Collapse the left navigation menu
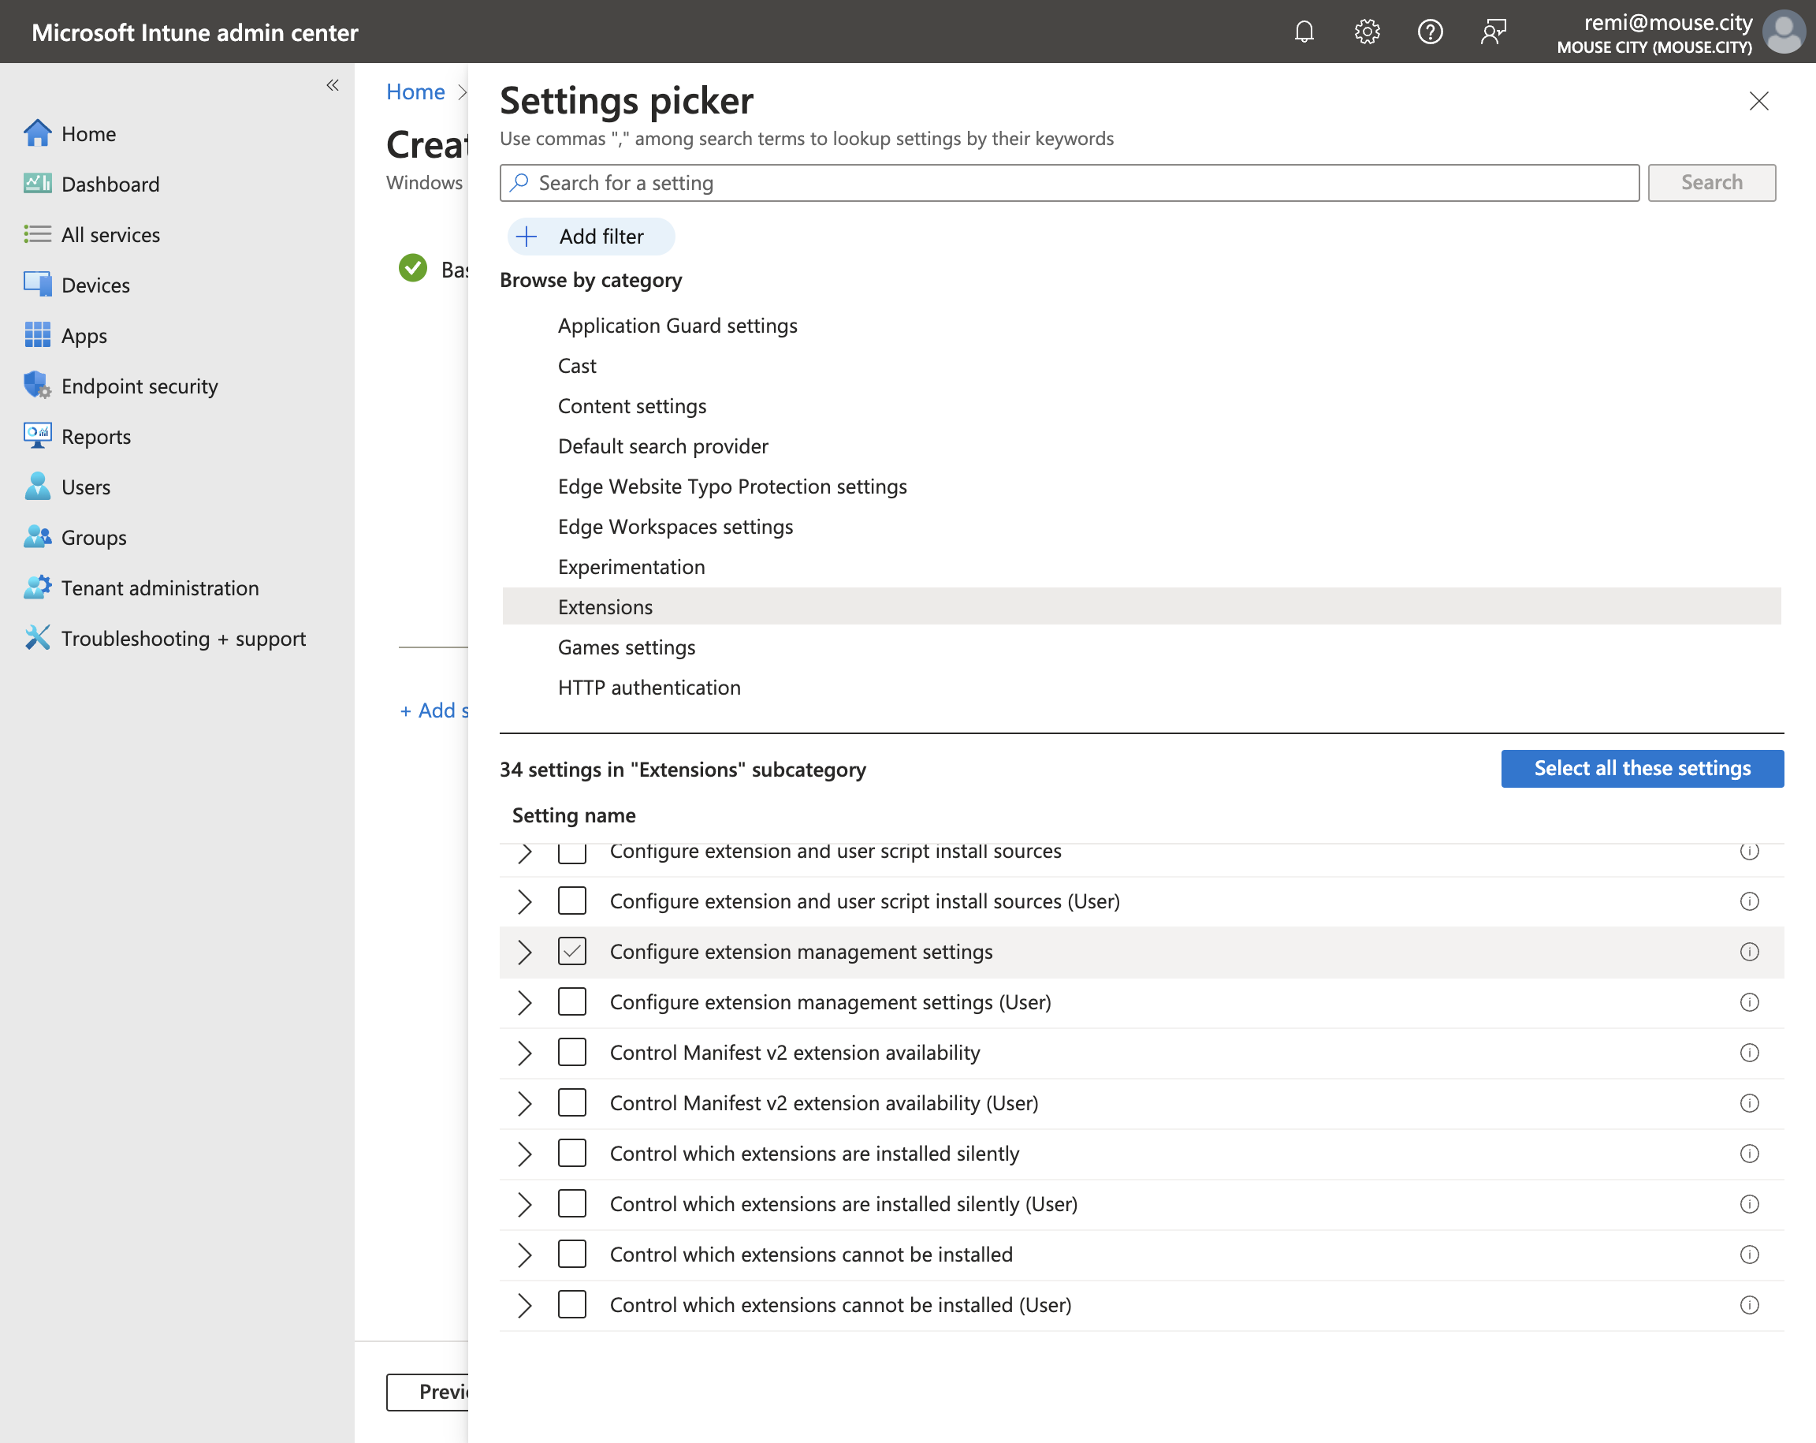Screen dimensions: 1816x1443 (333, 85)
